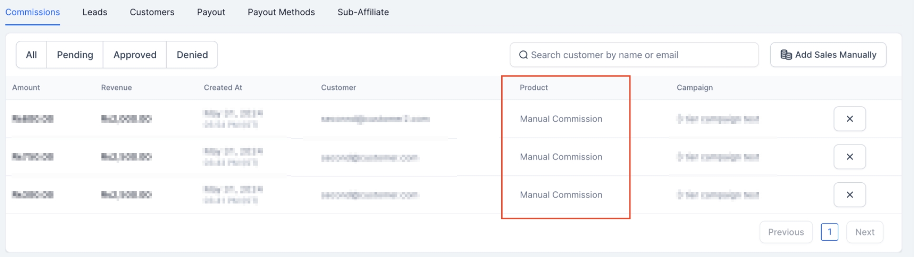The height and width of the screenshot is (257, 914).
Task: Remove the first commission row with X
Action: tap(849, 119)
